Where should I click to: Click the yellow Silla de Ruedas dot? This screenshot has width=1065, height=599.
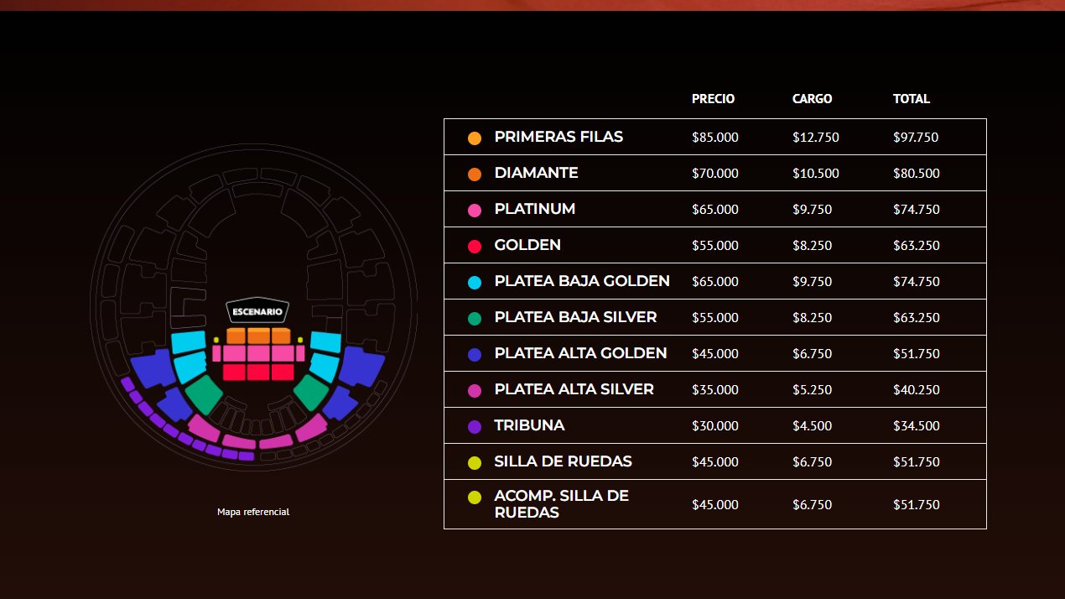point(475,463)
